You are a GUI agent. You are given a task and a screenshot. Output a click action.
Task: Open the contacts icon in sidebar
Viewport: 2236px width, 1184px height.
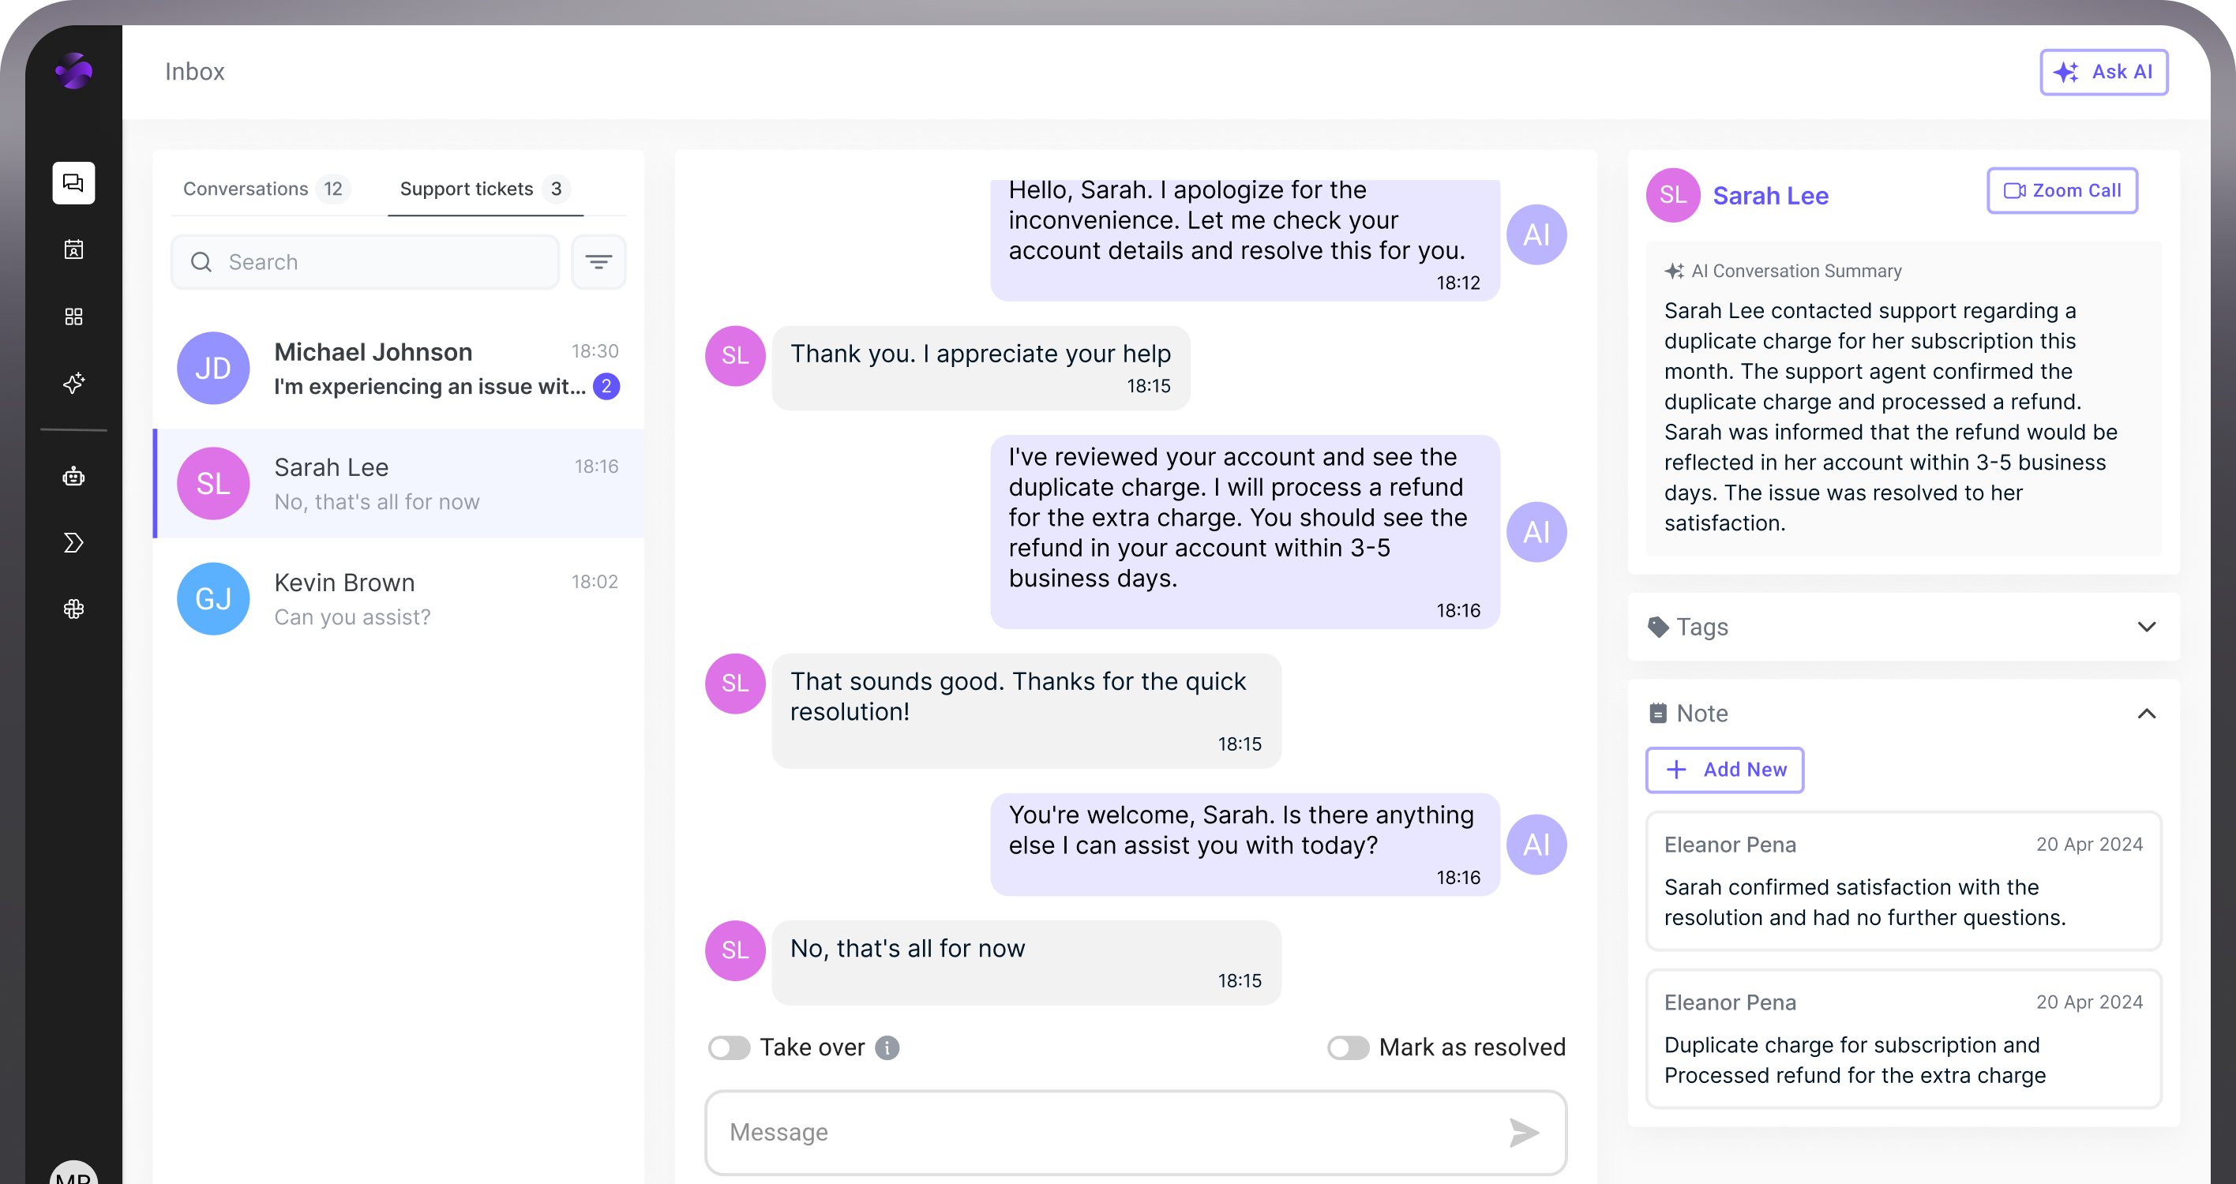[73, 249]
